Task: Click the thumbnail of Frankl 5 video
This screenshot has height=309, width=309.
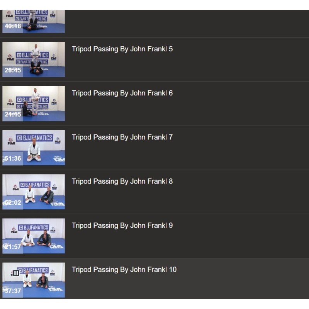Action: [34, 59]
